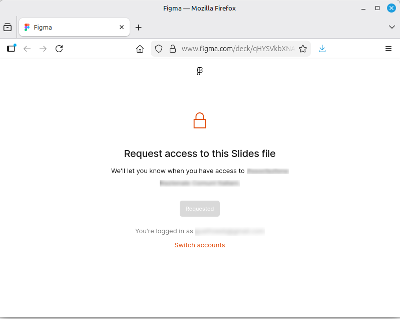Screen dimensions: 400x319
Task: Close the Figma tab
Action: point(122,27)
